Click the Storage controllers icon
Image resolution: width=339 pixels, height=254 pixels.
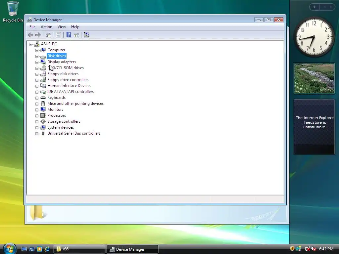click(43, 121)
